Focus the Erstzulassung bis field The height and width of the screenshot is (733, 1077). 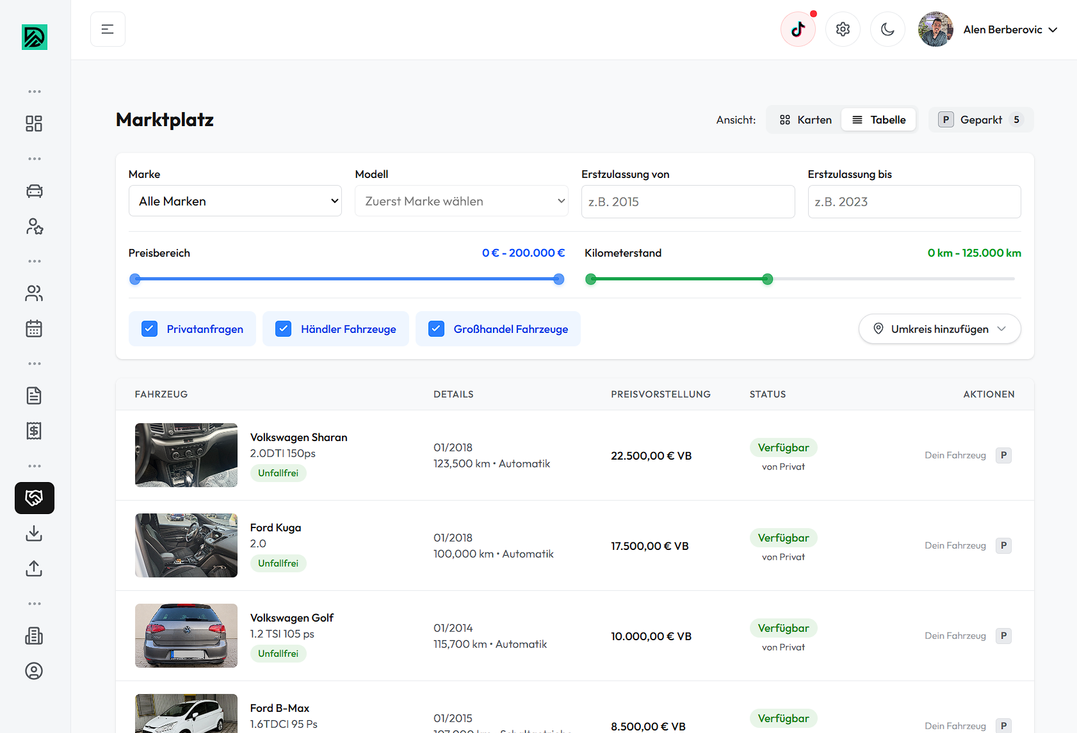point(914,202)
